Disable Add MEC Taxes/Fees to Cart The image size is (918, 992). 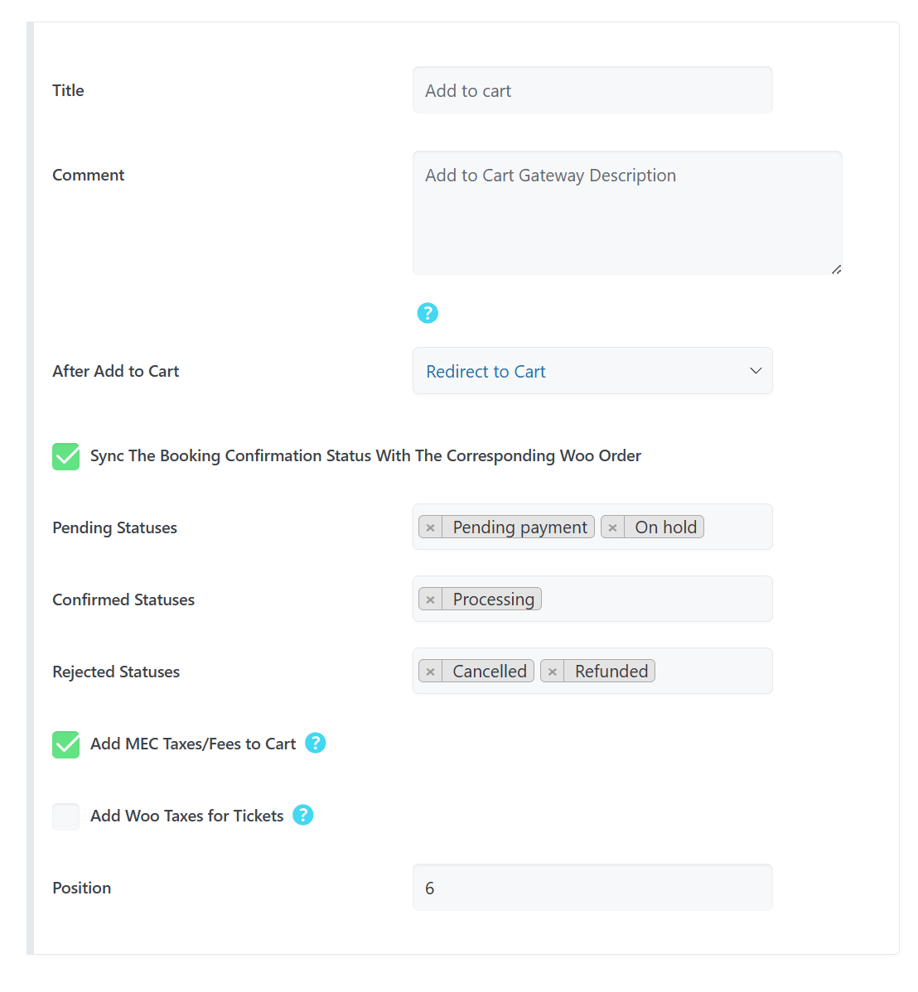click(65, 744)
